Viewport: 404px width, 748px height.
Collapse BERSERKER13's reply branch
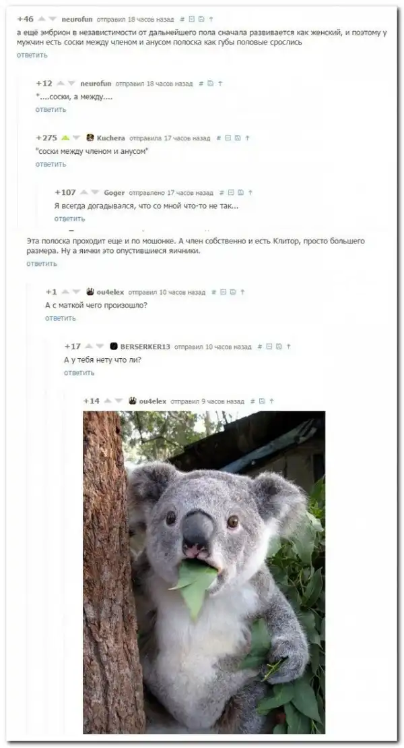point(269,347)
